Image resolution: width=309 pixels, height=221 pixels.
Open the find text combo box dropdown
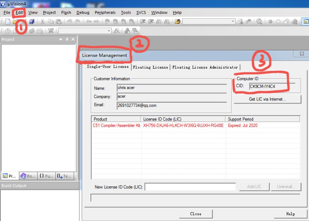(233, 21)
